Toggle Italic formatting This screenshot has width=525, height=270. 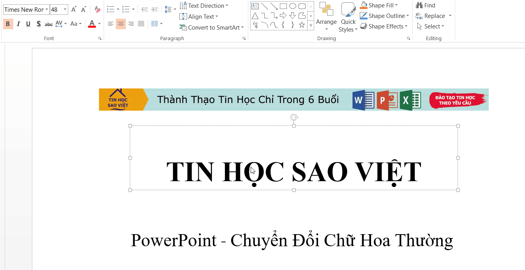point(18,24)
